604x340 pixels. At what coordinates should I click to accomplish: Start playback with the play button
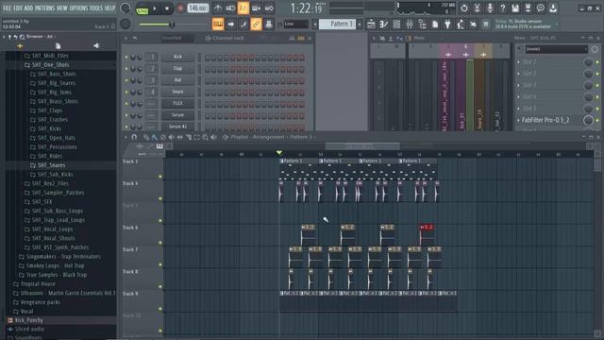tap(155, 8)
